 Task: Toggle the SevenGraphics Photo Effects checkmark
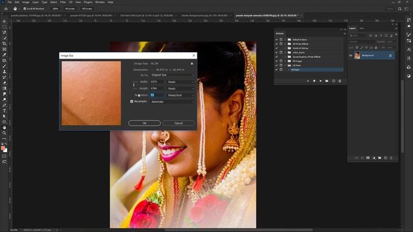(x=276, y=57)
